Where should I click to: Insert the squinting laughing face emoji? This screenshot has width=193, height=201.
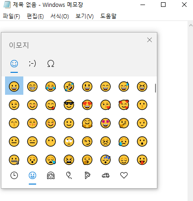142,87
